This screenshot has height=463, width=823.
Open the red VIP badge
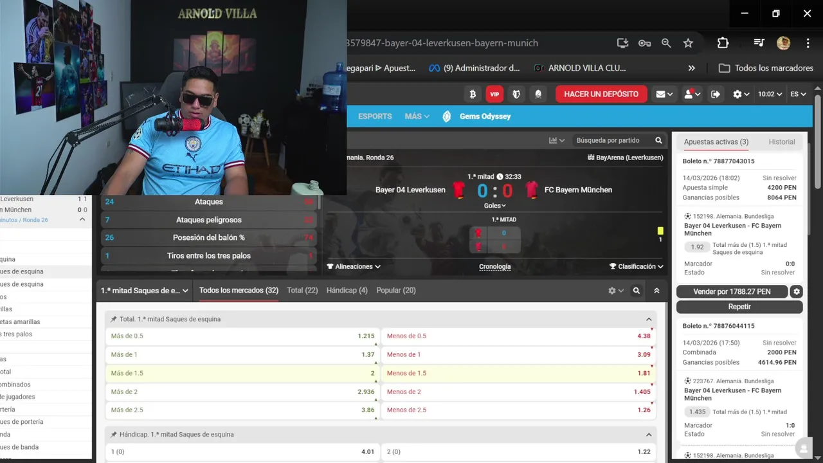tap(494, 94)
